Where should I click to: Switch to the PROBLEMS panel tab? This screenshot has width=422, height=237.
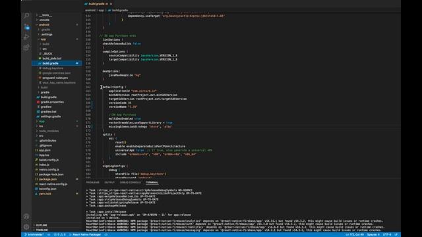coord(92,182)
